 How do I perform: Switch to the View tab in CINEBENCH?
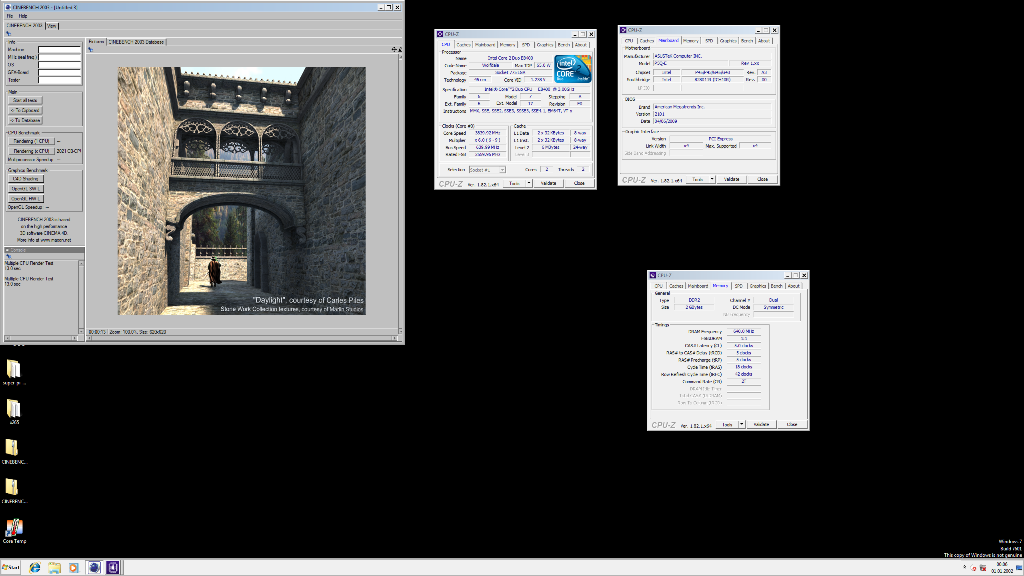point(52,26)
